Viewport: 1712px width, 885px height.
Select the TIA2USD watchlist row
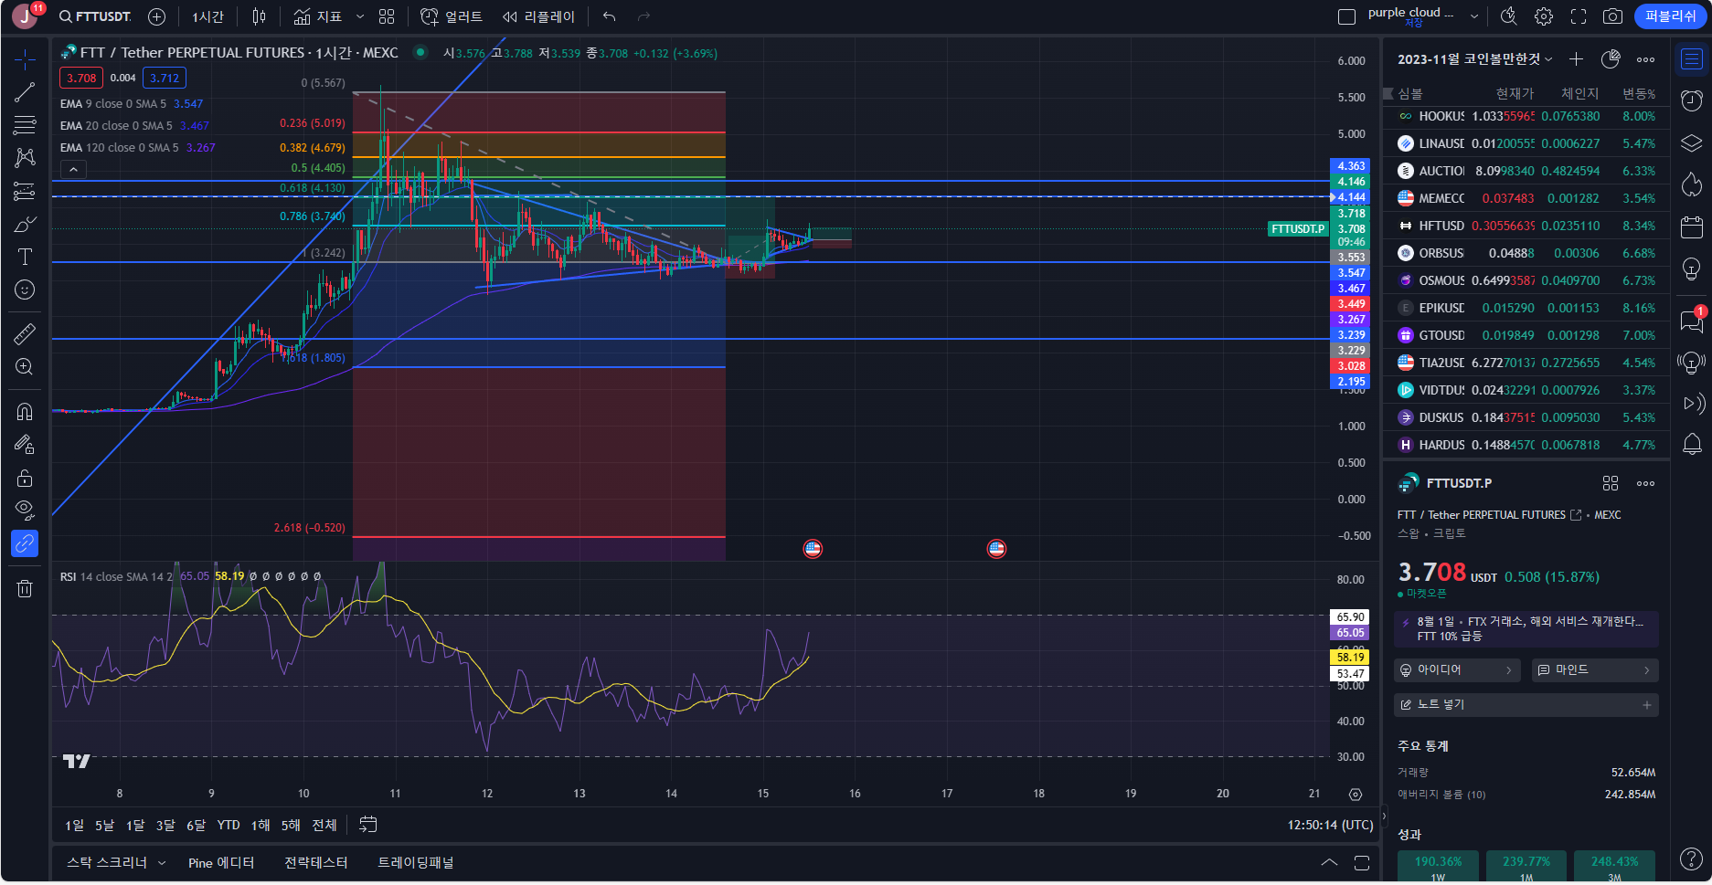click(x=1526, y=363)
